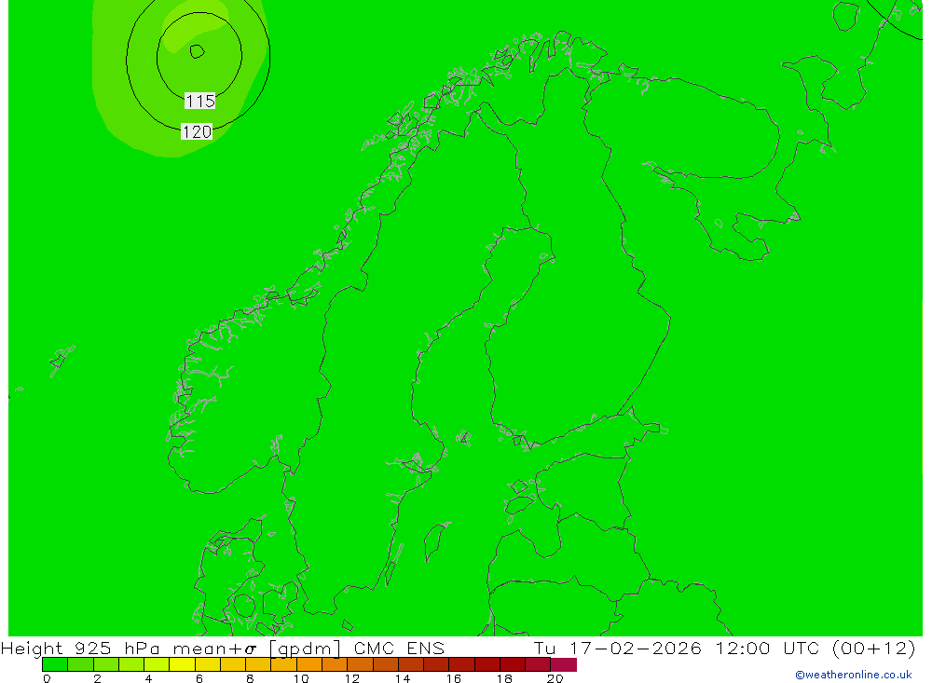Click the colour swatch left of legend value 2
The width and height of the screenshot is (932, 683).
pos(80,664)
